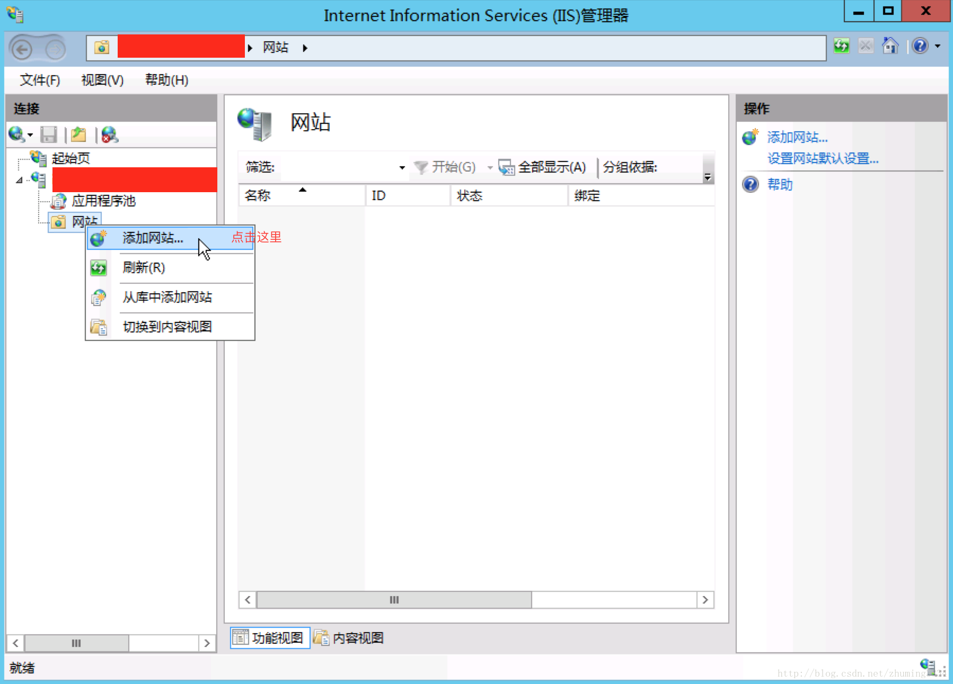Screen dimensions: 953x684
Task: Click the add website globe icon in Actions
Action: pyautogui.click(x=751, y=137)
